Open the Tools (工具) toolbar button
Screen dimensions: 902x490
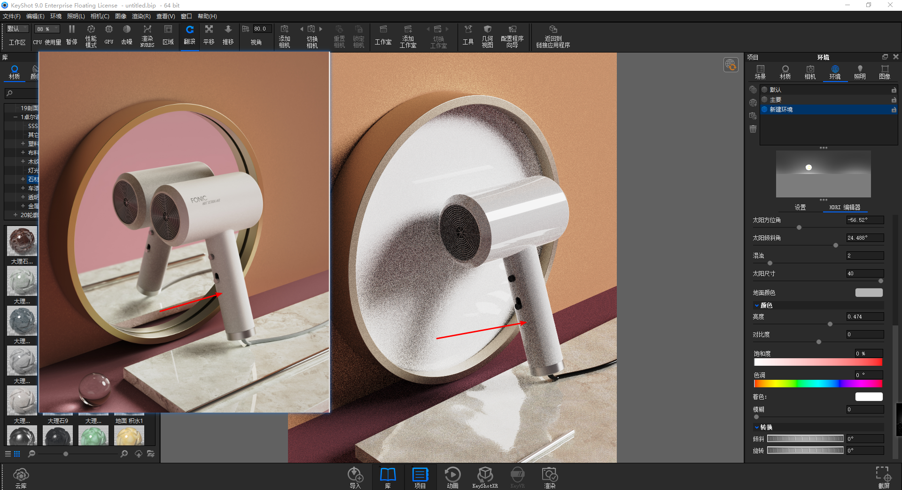click(x=468, y=35)
